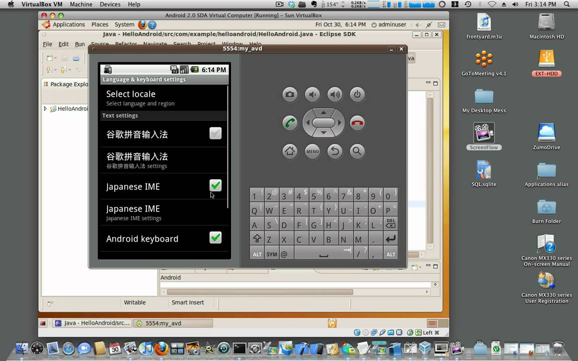The width and height of the screenshot is (578, 361).
Task: Open Eclipse Edit menu
Action: coord(63,44)
